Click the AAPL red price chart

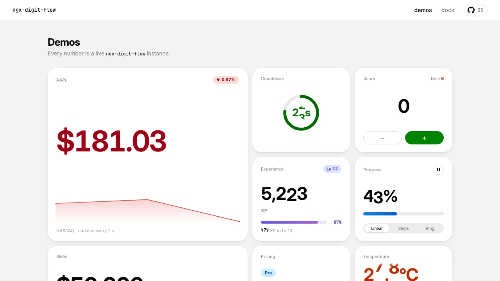tap(148, 211)
